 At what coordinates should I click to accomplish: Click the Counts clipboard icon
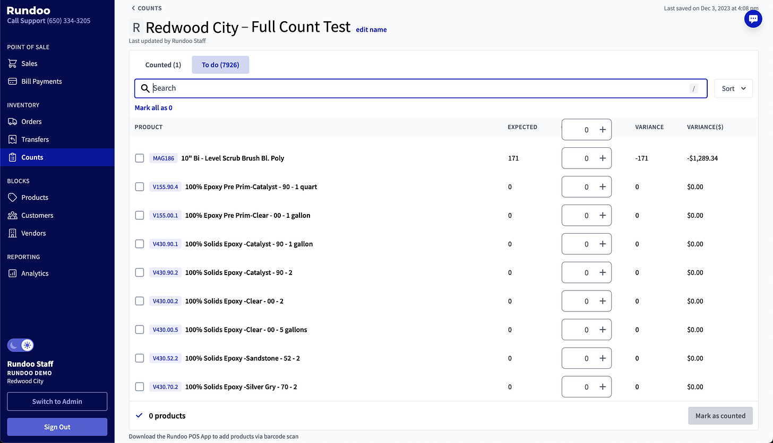[x=12, y=157]
